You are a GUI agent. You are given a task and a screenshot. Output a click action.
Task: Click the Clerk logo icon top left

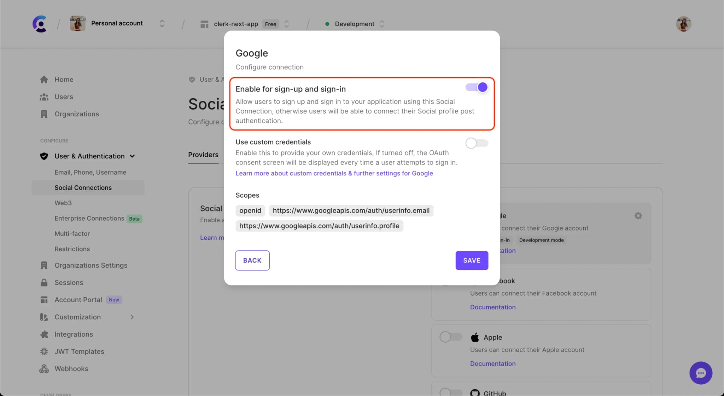click(40, 23)
